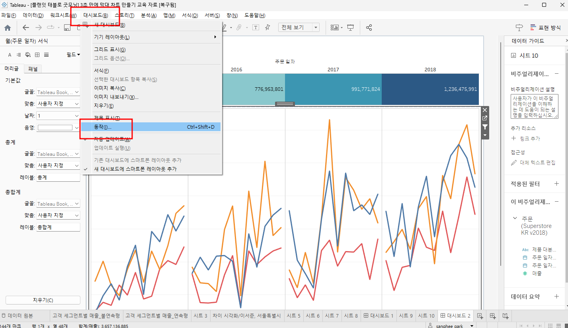Open the 도움말(H) menu
Screen dimensions: 568x328
click(x=255, y=15)
